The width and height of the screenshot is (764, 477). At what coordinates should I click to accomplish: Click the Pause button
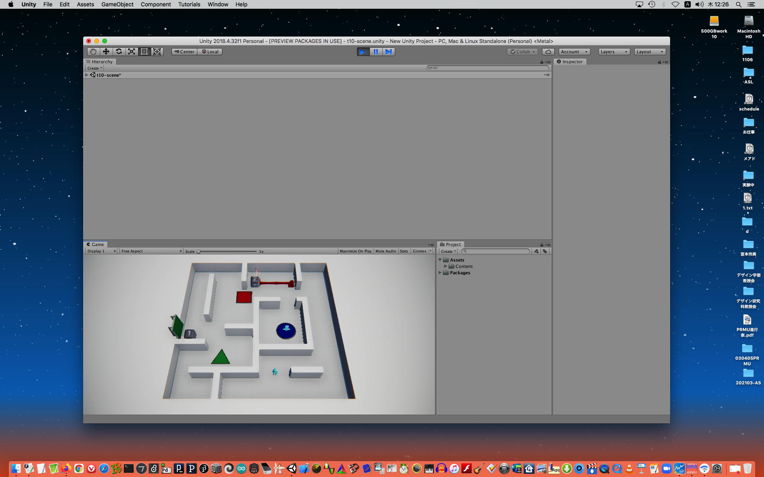tap(376, 52)
